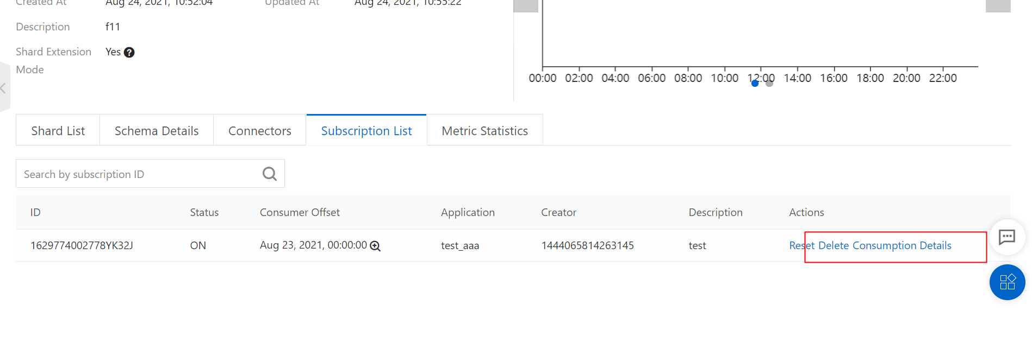The height and width of the screenshot is (349, 1032).
Task: Expand the collapsed left side panel chevron
Action: tap(4, 87)
